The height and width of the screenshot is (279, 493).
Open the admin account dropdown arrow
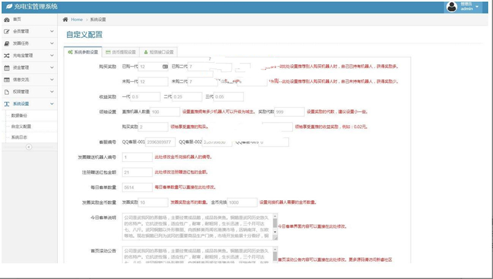click(485, 7)
